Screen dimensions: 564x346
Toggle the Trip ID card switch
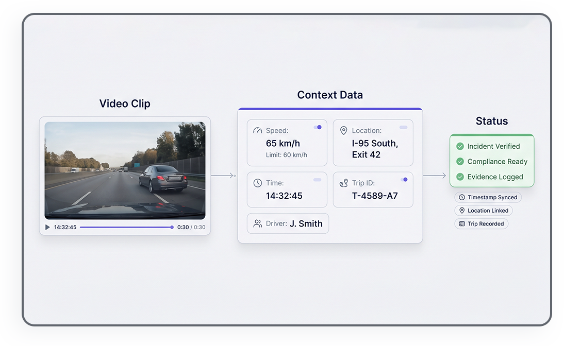(404, 180)
